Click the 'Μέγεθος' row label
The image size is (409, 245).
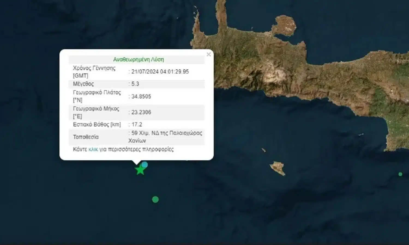click(x=83, y=84)
